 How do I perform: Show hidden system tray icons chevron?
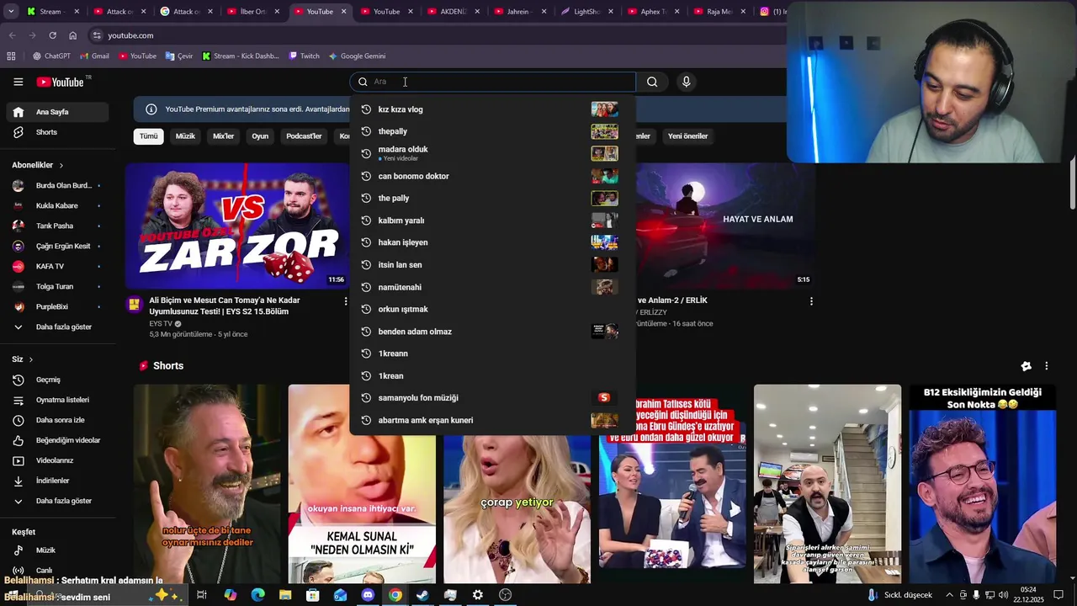(x=949, y=595)
